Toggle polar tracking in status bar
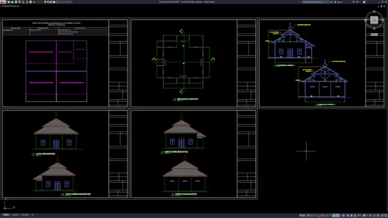 point(322,216)
